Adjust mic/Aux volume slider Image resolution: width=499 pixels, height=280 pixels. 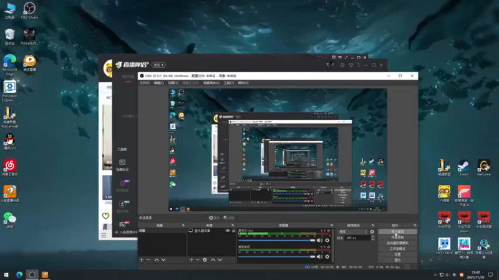276,240
